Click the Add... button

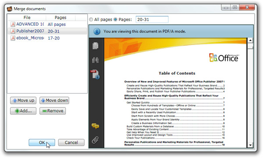pyautogui.click(x=23, y=111)
